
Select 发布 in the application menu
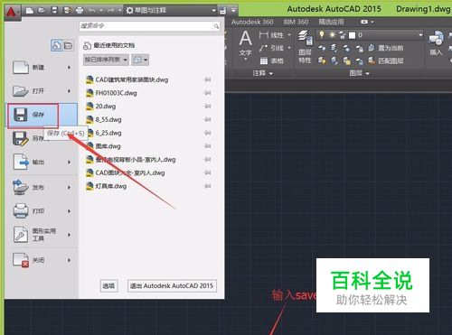pyautogui.click(x=41, y=187)
